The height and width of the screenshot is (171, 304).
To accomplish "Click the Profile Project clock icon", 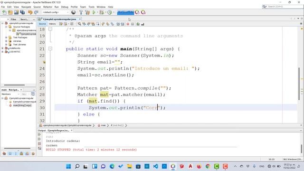I will [110, 12].
